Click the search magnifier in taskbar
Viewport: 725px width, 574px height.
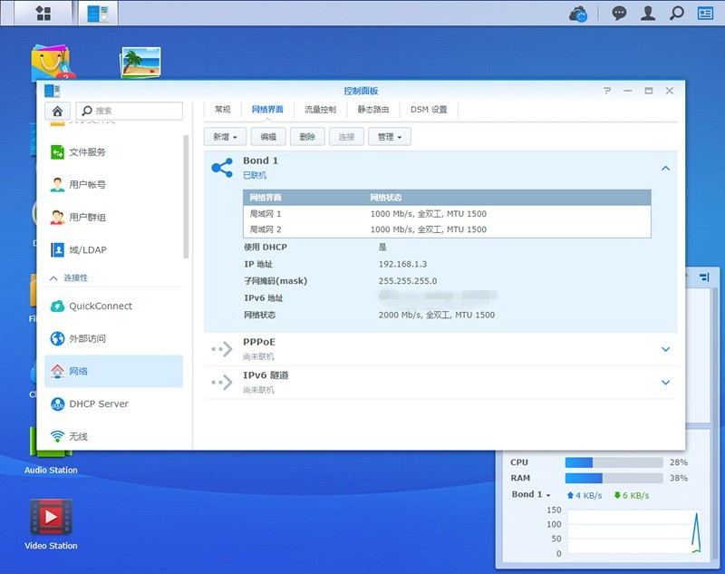(676, 14)
